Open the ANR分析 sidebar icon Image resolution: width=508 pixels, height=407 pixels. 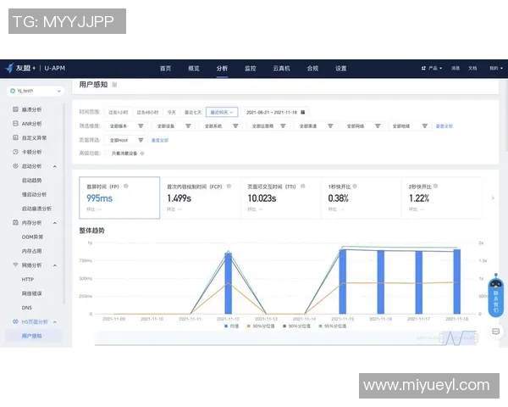tap(15, 123)
